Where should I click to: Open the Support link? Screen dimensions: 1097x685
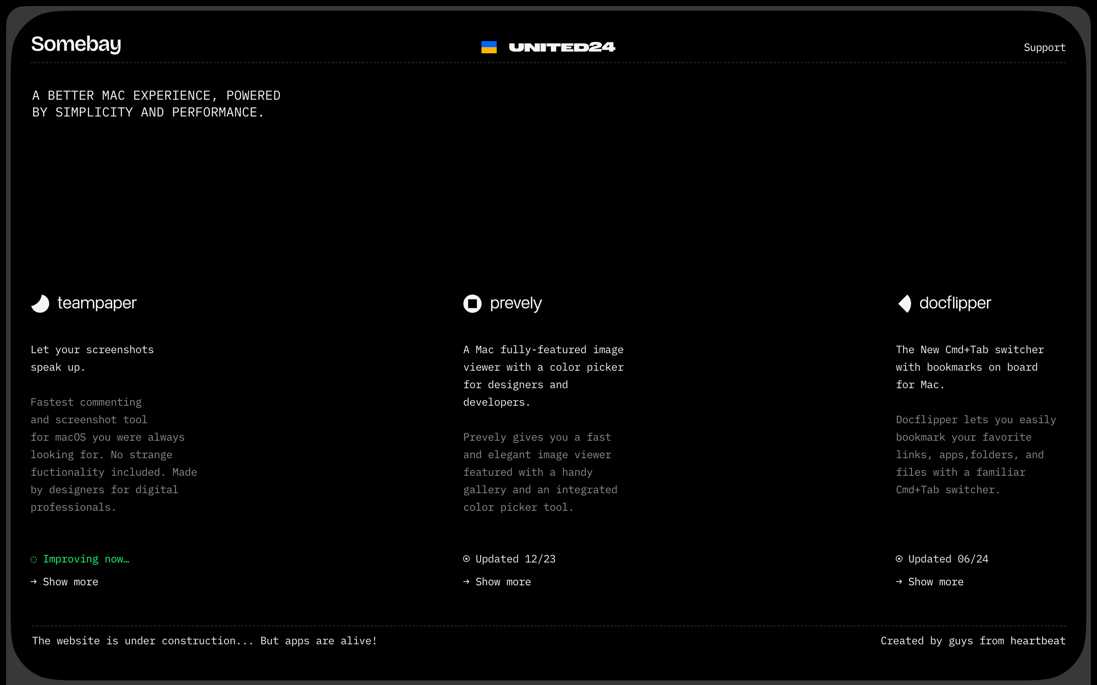(x=1044, y=48)
